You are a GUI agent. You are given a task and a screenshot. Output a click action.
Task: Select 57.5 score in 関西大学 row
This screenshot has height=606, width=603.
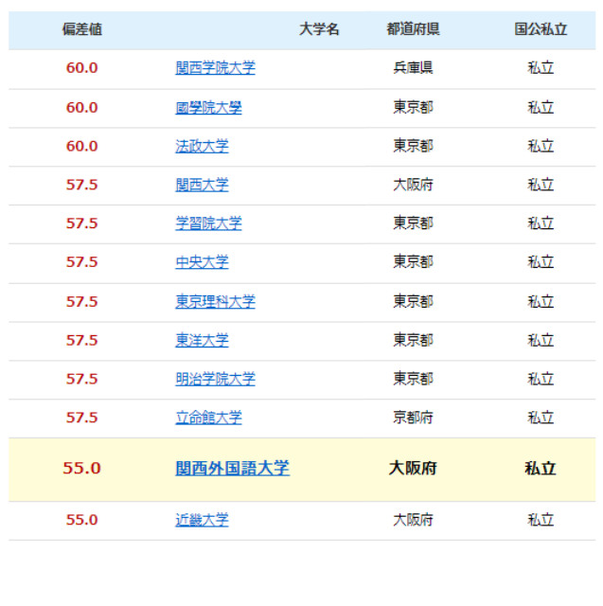coord(82,185)
